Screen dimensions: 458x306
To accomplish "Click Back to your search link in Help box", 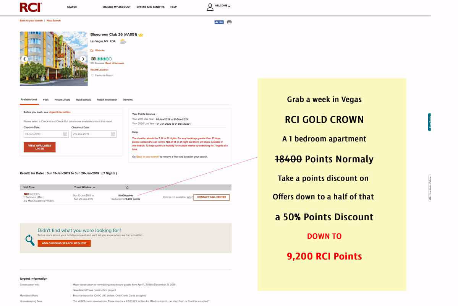I will pyautogui.click(x=147, y=157).
